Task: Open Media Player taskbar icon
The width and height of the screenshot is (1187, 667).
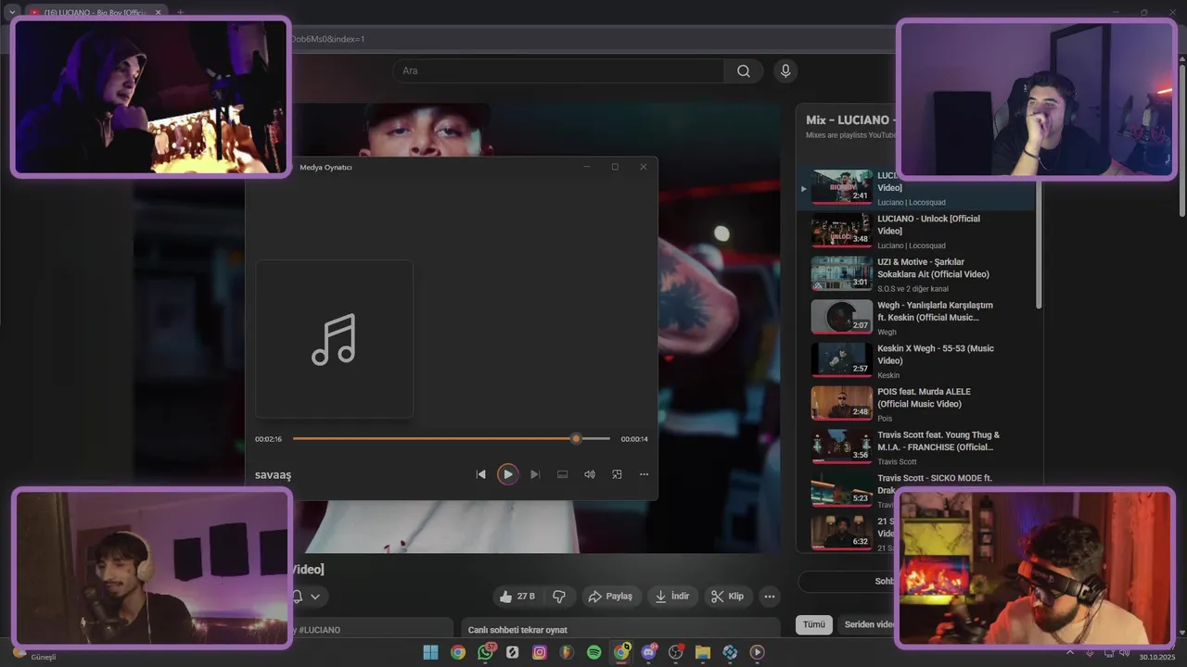Action: [757, 652]
